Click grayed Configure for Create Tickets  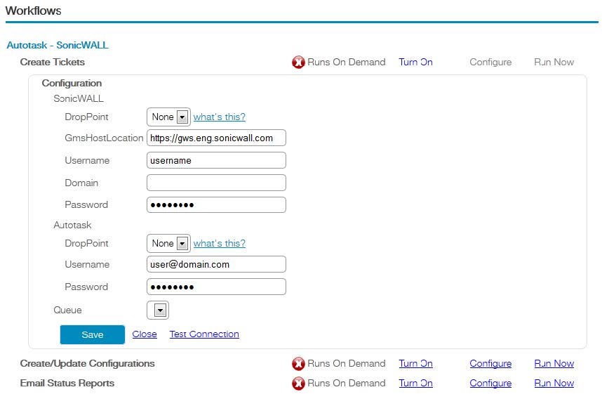(490, 62)
